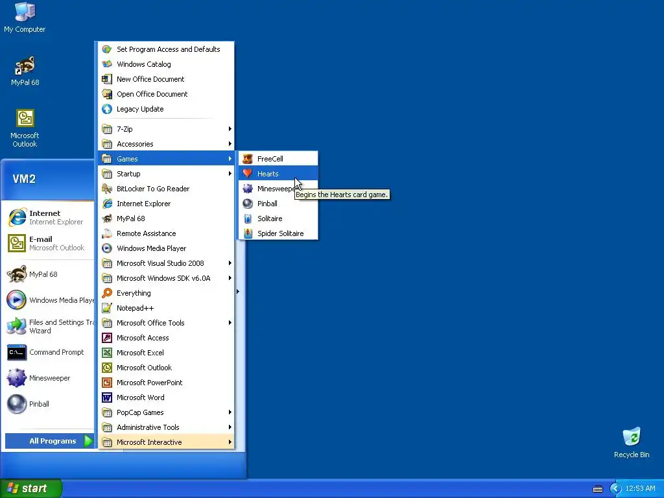Click the Microsoft Word icon
The height and width of the screenshot is (498, 664).
[x=107, y=397]
